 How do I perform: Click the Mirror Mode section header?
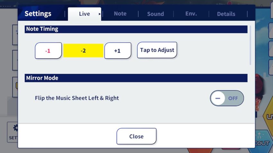pyautogui.click(x=136, y=78)
